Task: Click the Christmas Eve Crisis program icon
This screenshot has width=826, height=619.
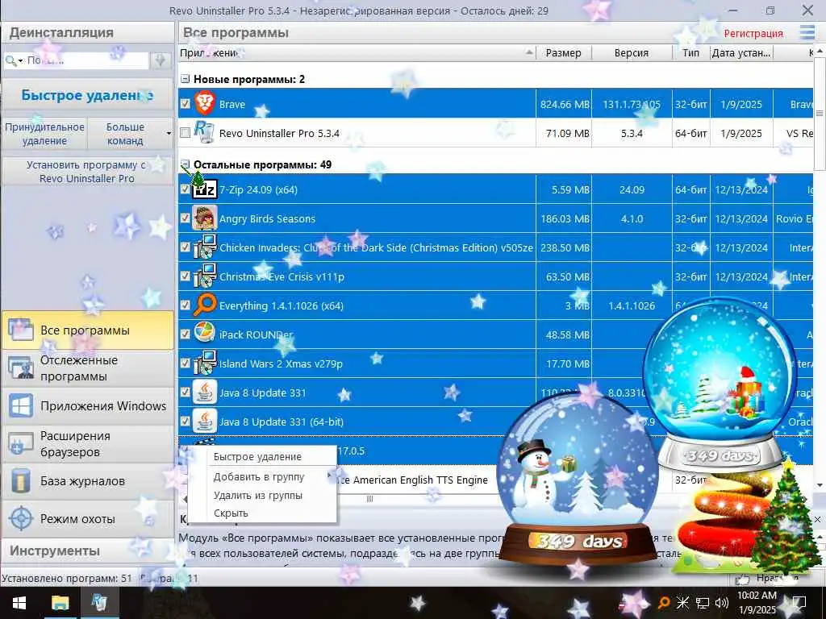Action: [x=205, y=276]
